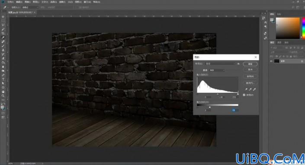Open the Window menu

point(87,2)
